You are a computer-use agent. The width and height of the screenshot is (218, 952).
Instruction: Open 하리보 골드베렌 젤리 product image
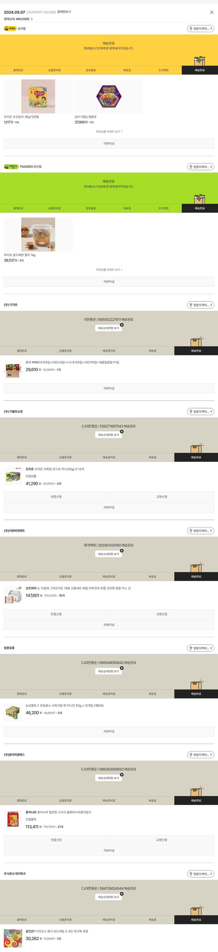coord(38,234)
